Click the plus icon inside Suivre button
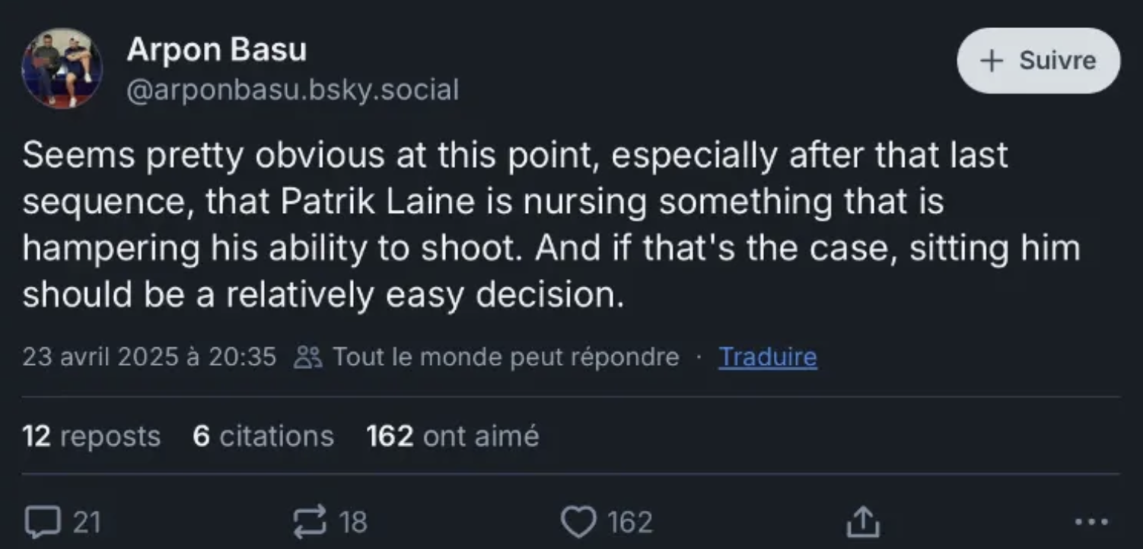1143x549 pixels. point(991,61)
